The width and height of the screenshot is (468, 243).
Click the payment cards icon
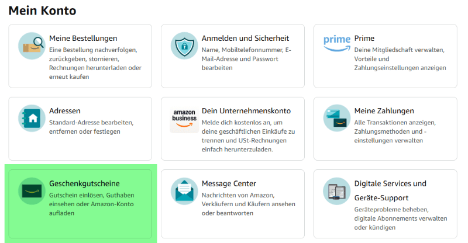(337, 118)
